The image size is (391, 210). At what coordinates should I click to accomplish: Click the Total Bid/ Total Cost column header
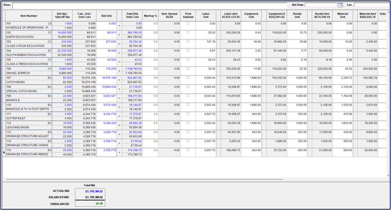(x=132, y=16)
